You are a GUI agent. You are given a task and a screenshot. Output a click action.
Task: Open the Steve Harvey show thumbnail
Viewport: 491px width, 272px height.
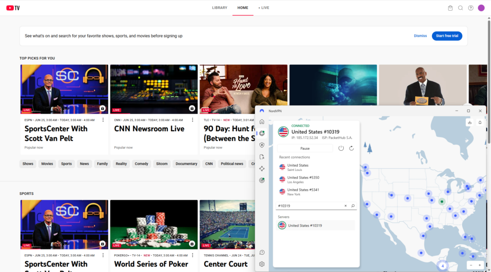pos(422,85)
